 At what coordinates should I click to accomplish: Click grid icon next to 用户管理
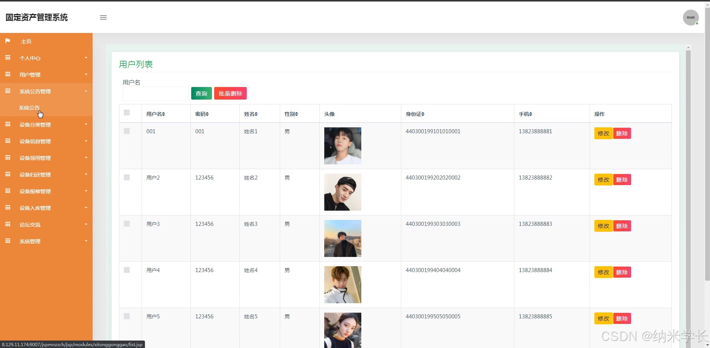tap(7, 74)
